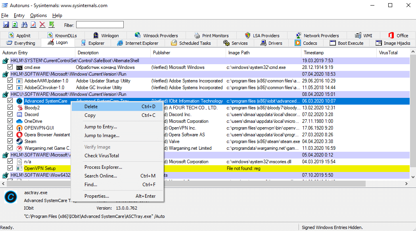Click the green Jump to Entry arrow icon
The height and width of the screenshot is (231, 416).
[x=52, y=25]
